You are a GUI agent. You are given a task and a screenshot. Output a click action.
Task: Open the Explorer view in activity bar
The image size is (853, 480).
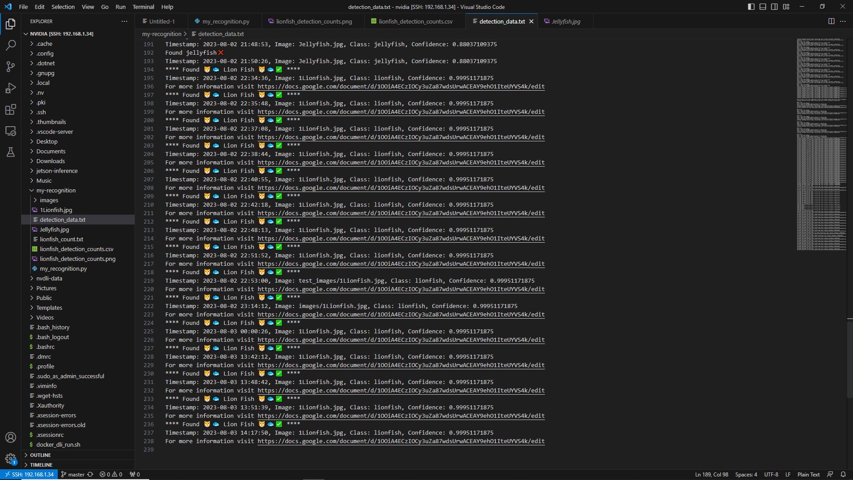(11, 24)
